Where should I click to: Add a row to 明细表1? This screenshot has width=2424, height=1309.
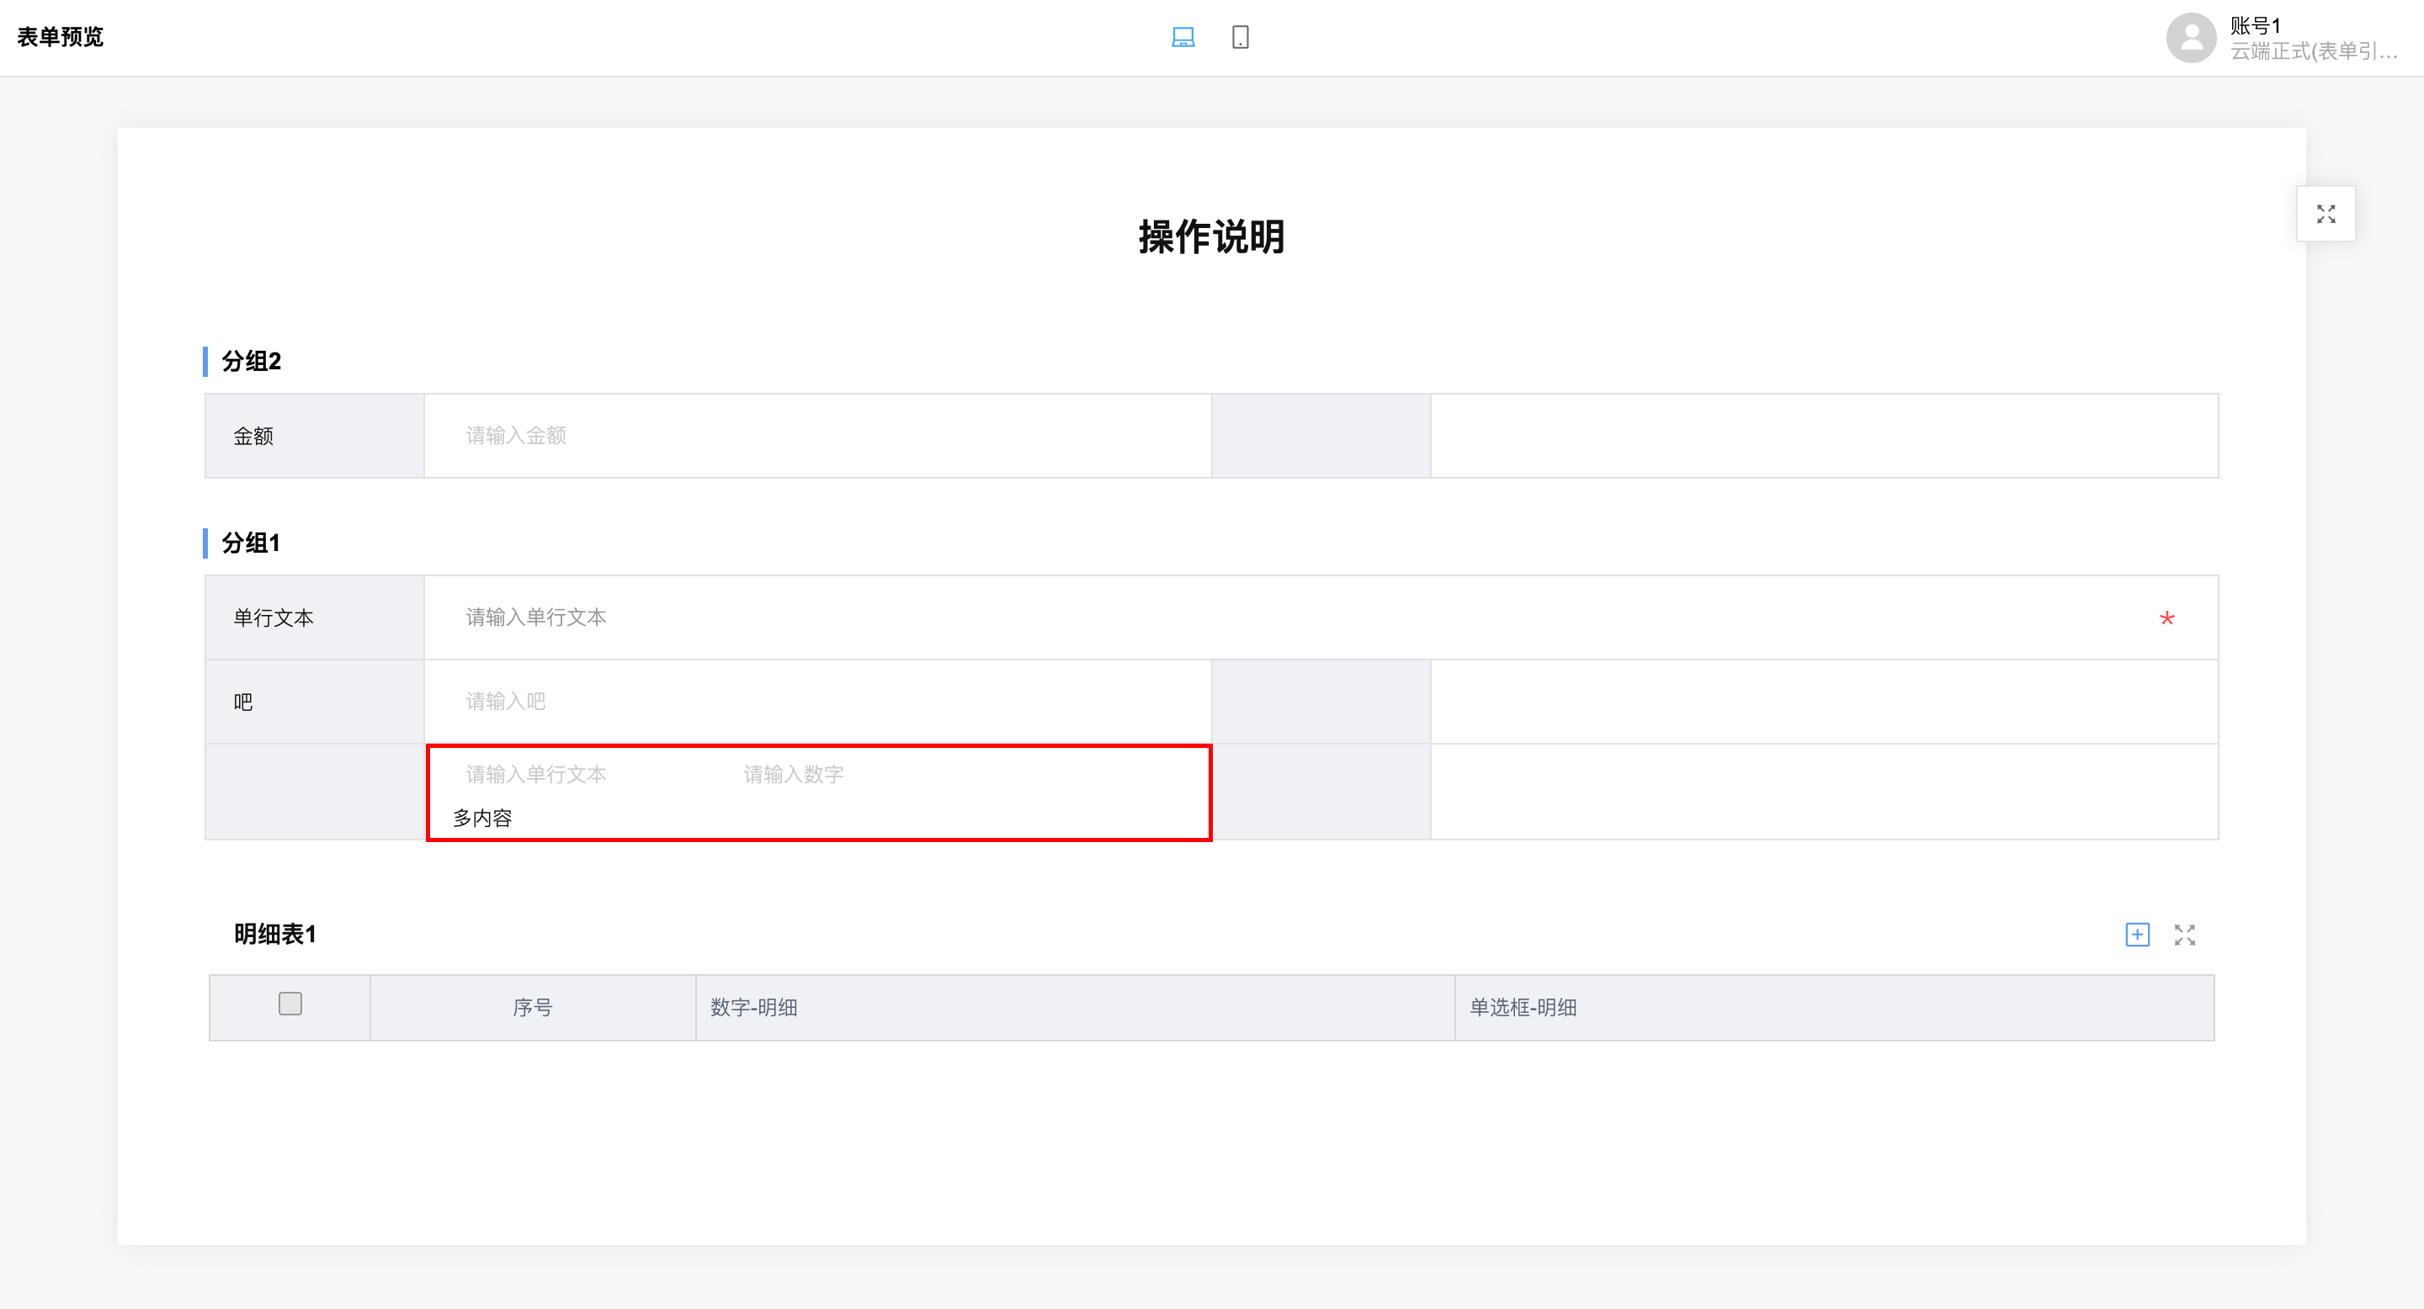2137,935
